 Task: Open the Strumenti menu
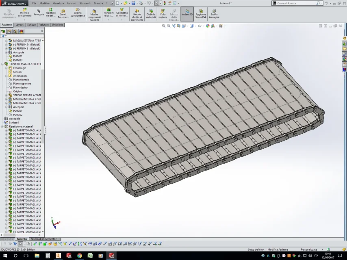coord(85,3)
